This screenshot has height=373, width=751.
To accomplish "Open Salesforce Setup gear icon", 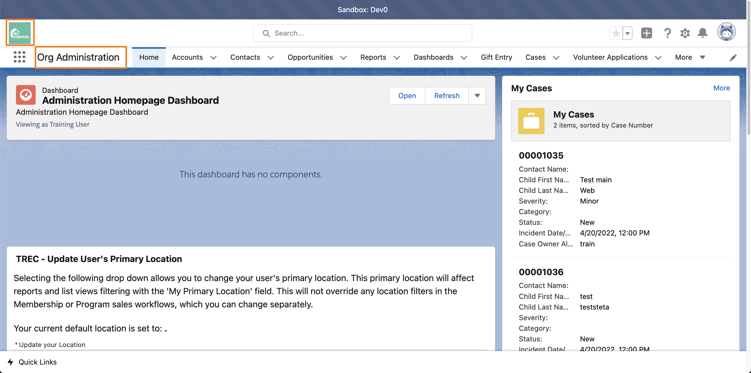I will point(685,33).
